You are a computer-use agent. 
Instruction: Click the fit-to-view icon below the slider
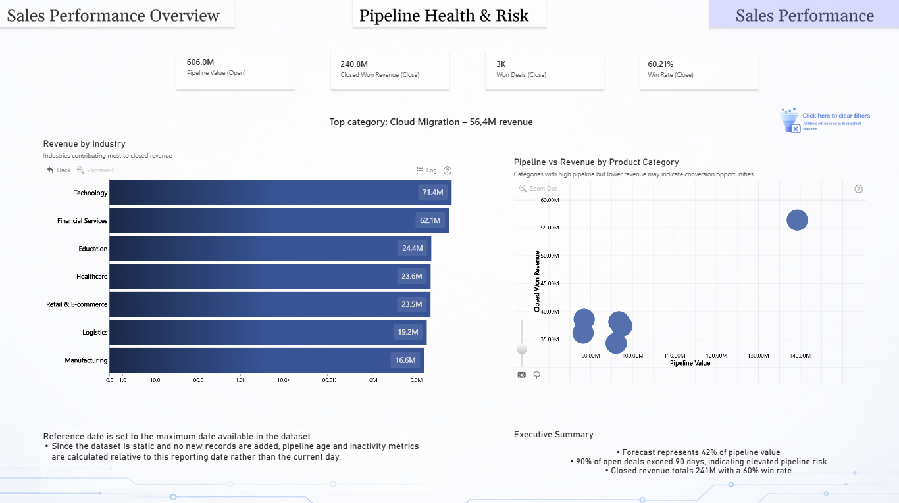pos(522,375)
